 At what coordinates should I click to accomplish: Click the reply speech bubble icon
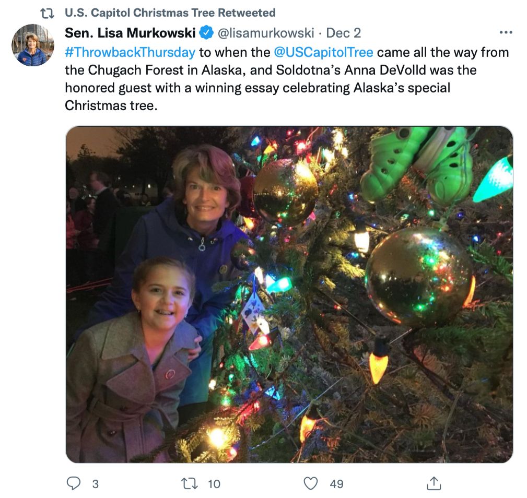coord(75,483)
